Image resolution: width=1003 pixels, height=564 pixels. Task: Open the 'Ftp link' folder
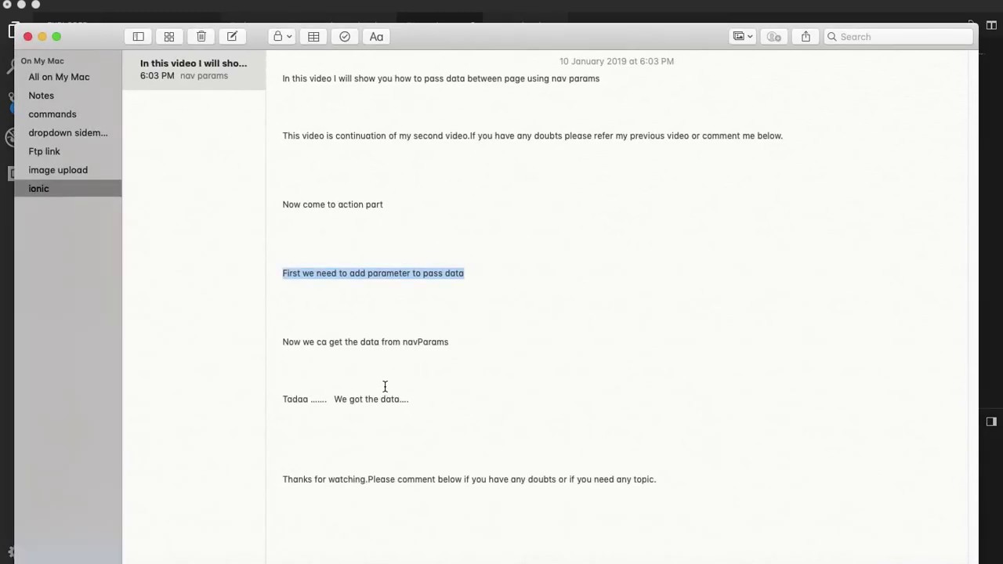click(x=67, y=151)
